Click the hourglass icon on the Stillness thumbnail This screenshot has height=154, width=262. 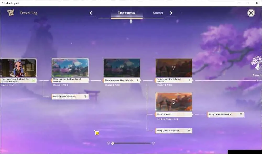(70, 68)
